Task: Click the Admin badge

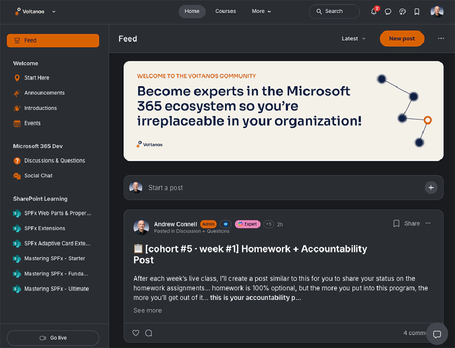Action: click(x=208, y=224)
